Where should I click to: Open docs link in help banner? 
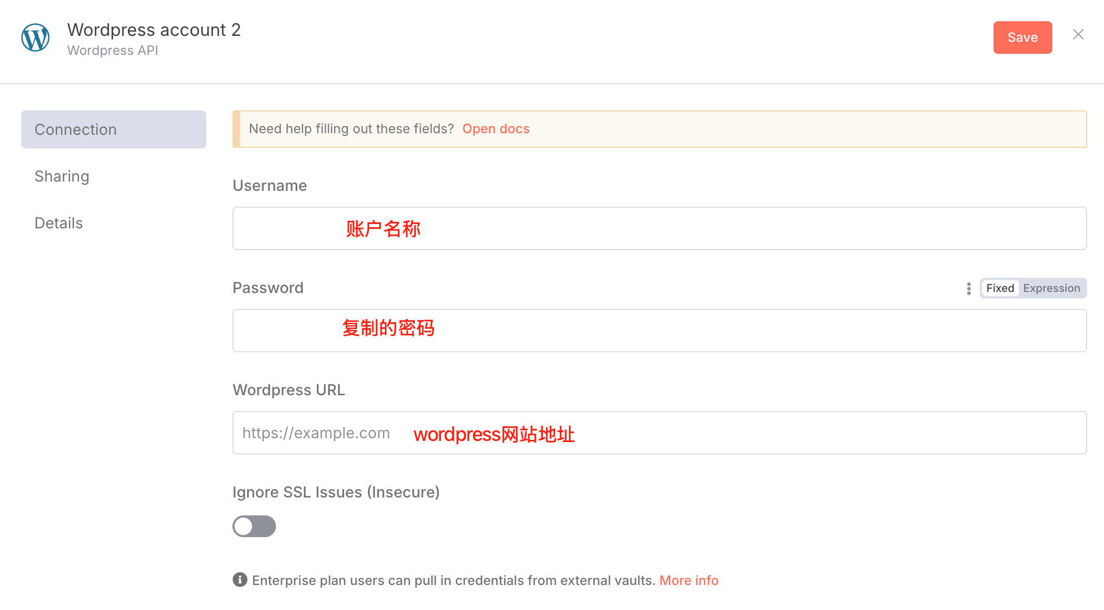(x=496, y=129)
